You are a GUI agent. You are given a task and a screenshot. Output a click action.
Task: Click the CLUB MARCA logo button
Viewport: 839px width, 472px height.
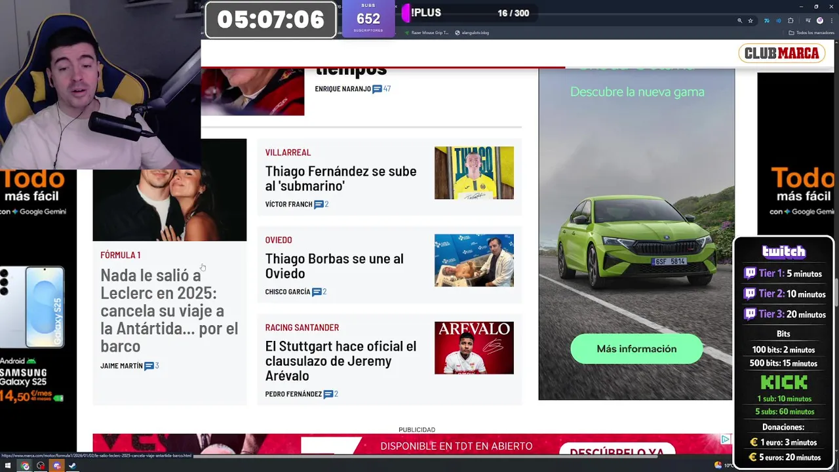tap(781, 53)
